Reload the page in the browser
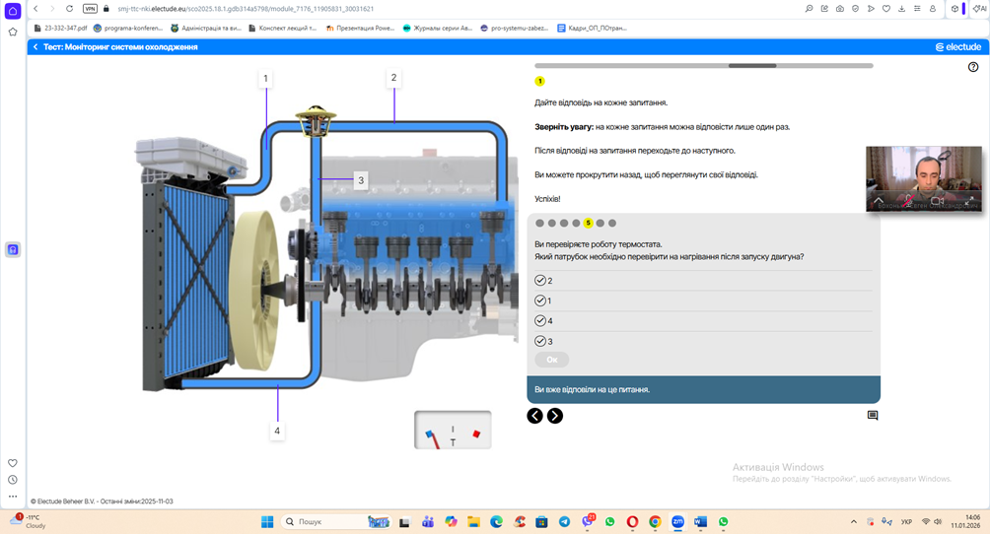This screenshot has height=534, width=990. [69, 8]
